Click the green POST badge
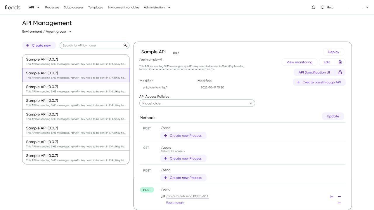The height and width of the screenshot is (210, 374). (x=147, y=190)
